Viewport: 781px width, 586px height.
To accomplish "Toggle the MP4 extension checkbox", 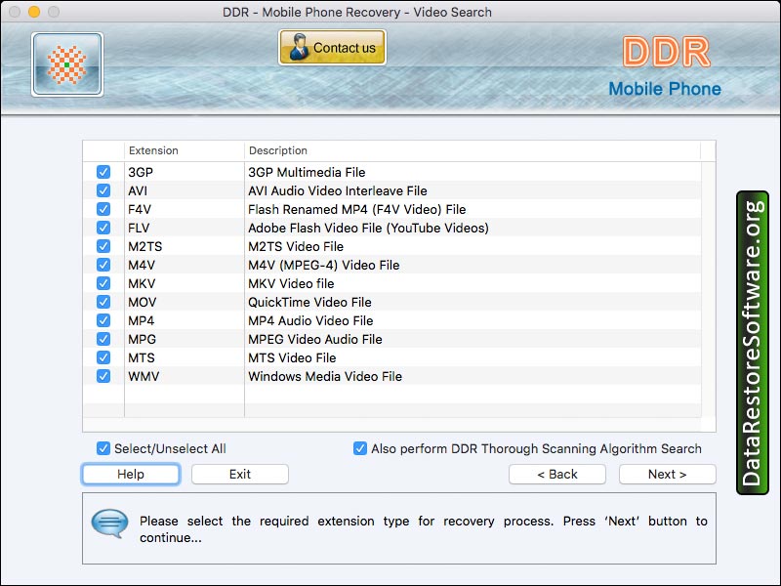I will click(103, 320).
